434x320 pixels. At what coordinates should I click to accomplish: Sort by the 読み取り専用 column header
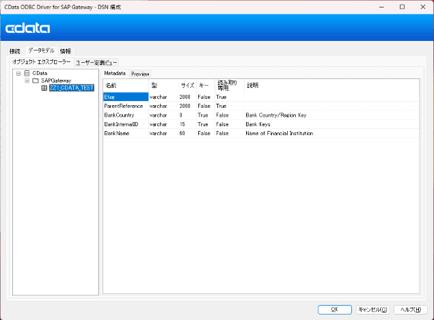[230, 86]
